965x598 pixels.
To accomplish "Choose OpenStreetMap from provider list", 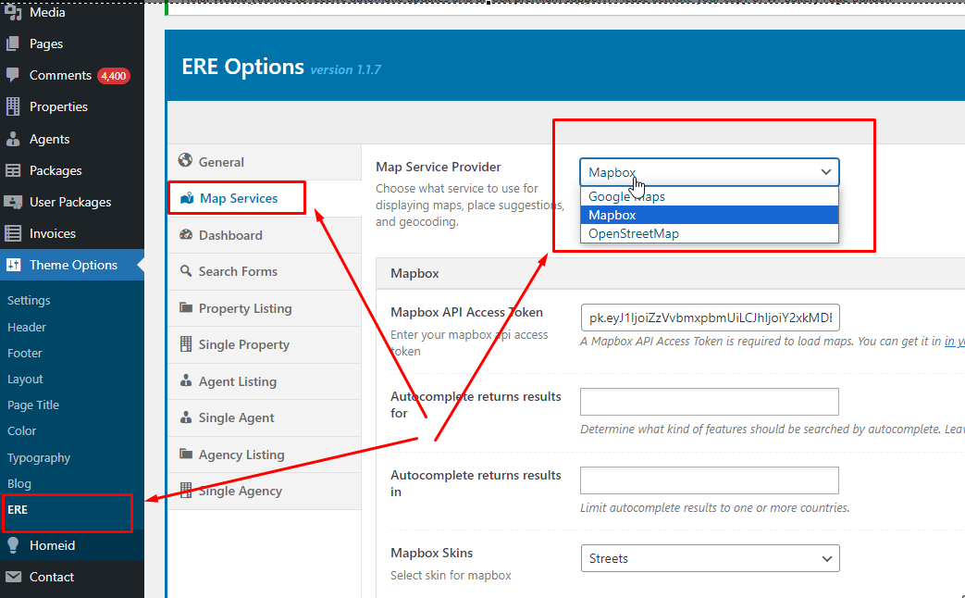I will point(709,233).
